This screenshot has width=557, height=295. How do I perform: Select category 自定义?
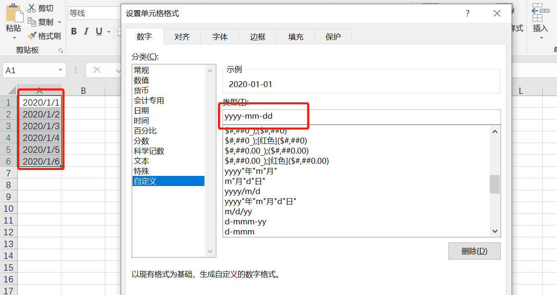[x=168, y=181]
